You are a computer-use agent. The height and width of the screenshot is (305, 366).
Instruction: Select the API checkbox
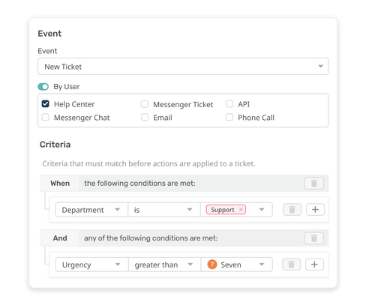[x=229, y=104]
